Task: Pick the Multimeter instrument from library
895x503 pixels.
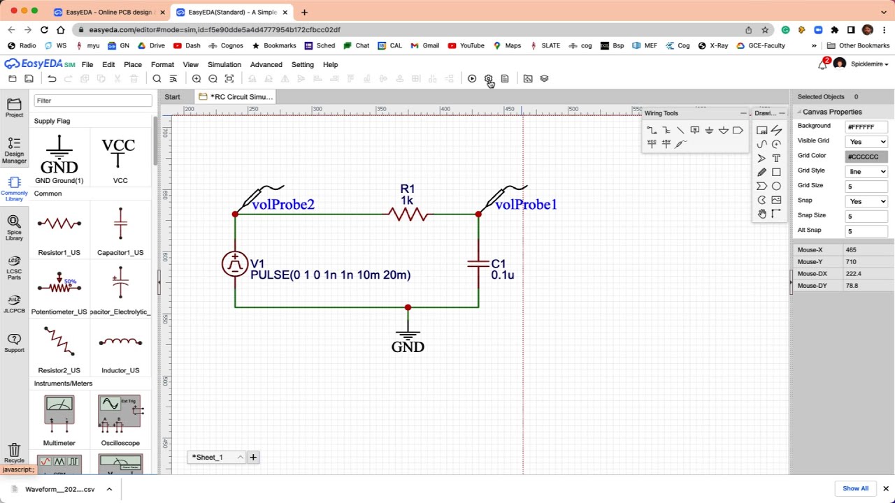Action: [x=59, y=420]
